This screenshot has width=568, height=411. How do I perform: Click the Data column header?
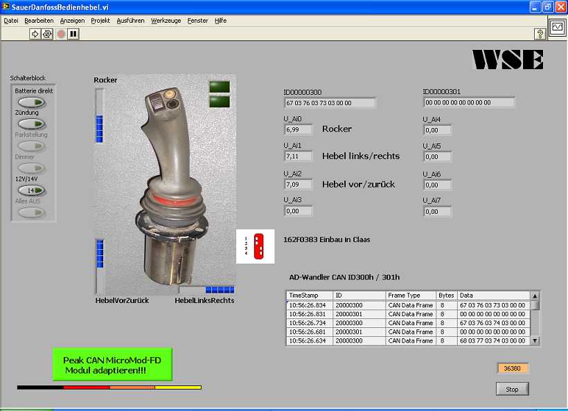pos(494,295)
